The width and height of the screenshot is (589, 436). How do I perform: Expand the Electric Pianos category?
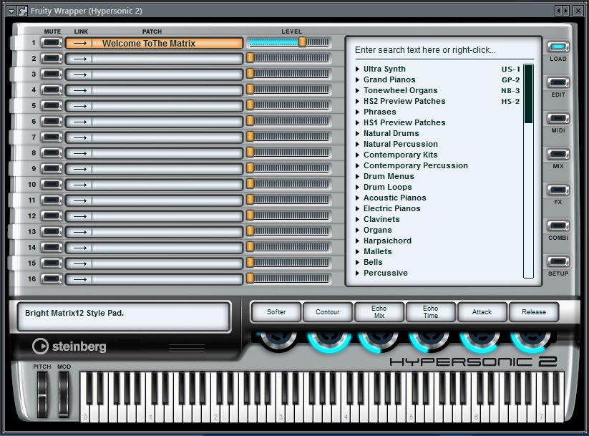tap(358, 208)
